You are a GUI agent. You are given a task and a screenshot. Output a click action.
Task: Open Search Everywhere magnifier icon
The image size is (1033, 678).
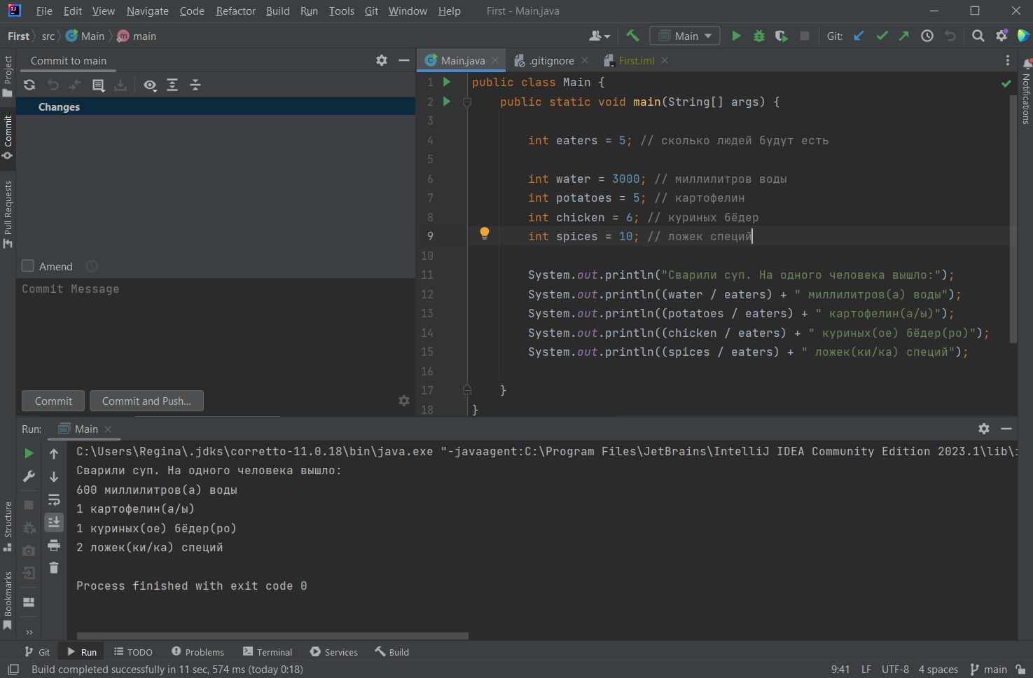(978, 35)
